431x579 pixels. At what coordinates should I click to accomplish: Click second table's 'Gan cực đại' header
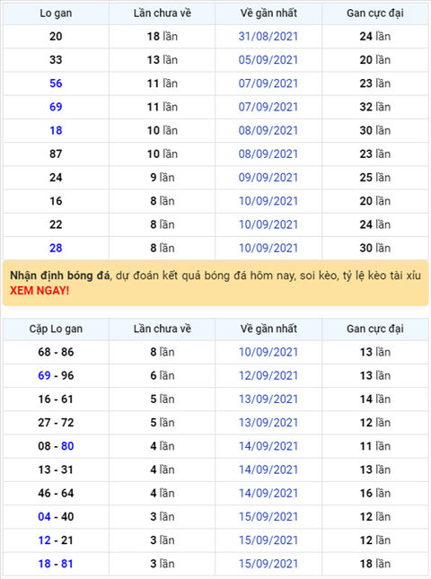coord(374,329)
